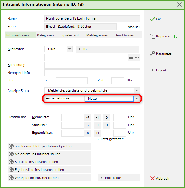Screen dimensions: 185x188
Task: Click globe icon for Ergebnisliste ins Intranet stellen
Action: pos(11,170)
